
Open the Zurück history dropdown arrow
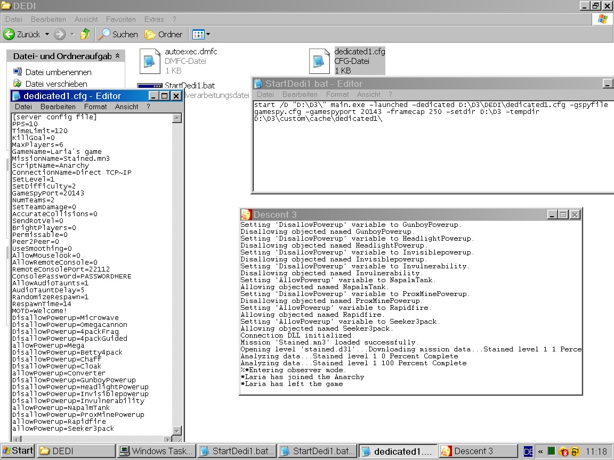point(47,34)
